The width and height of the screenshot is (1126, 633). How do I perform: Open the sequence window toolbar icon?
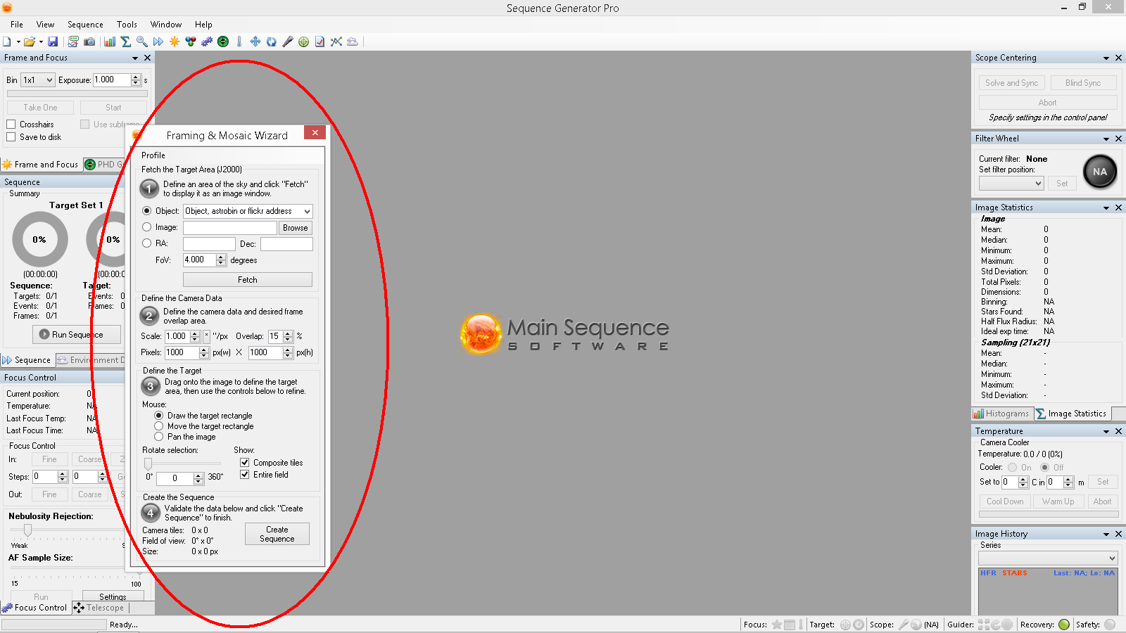click(73, 42)
